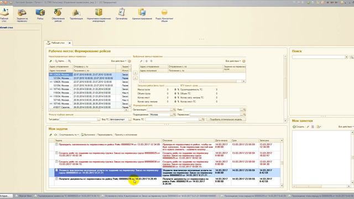
Task: Open Все действия menu of left links table
Action: [119, 61]
